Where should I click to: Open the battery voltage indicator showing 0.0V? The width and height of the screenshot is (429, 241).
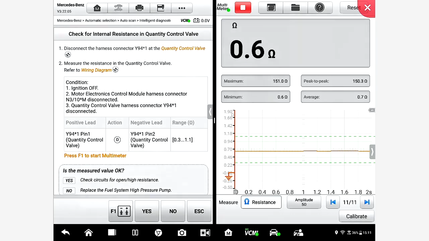(x=201, y=20)
